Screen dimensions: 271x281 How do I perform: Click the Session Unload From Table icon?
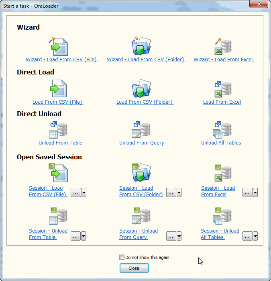[58, 216]
